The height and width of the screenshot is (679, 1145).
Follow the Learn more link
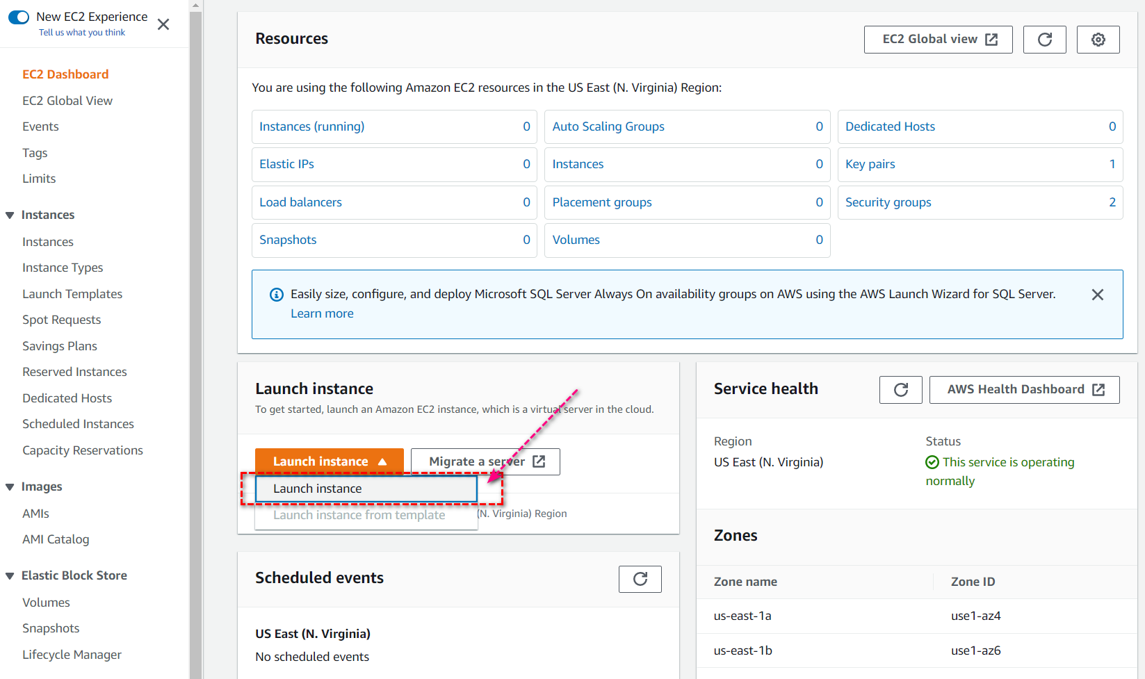[x=322, y=313]
